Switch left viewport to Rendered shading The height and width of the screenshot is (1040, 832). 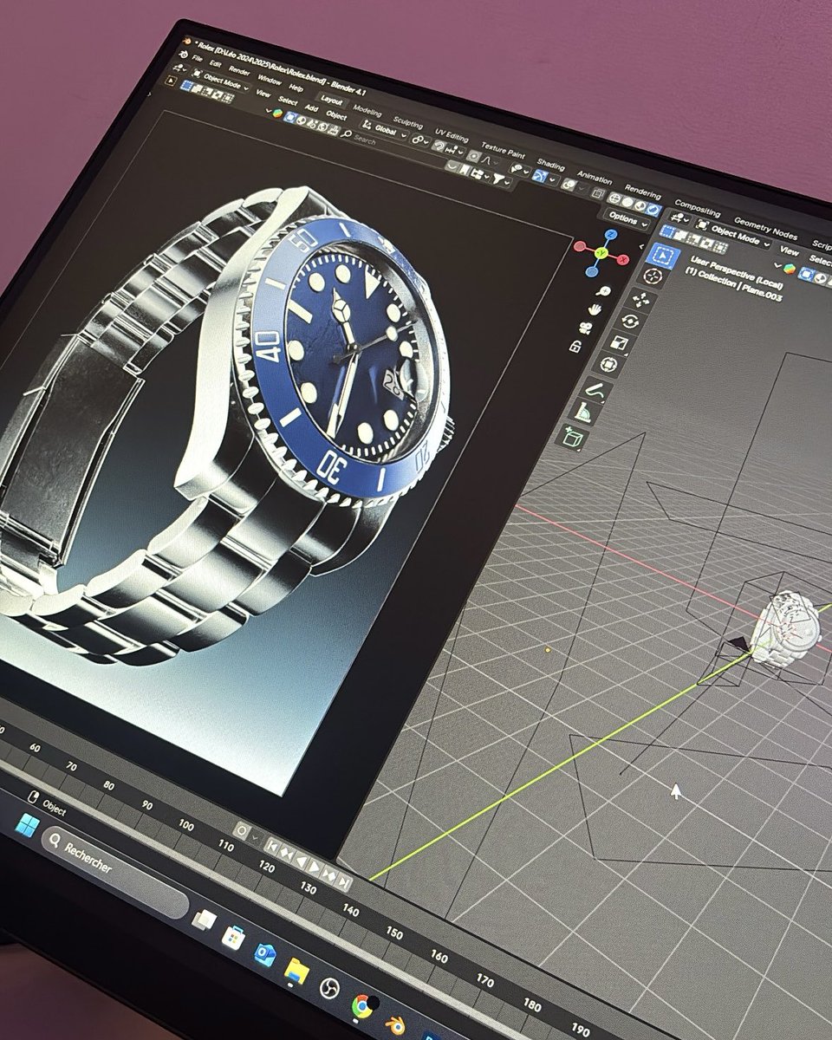coord(653,209)
